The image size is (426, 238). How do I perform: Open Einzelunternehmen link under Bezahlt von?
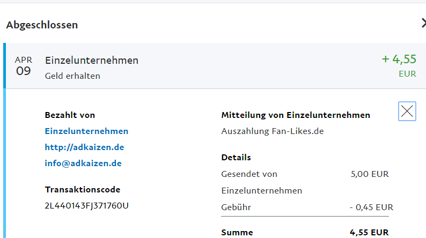coord(86,131)
